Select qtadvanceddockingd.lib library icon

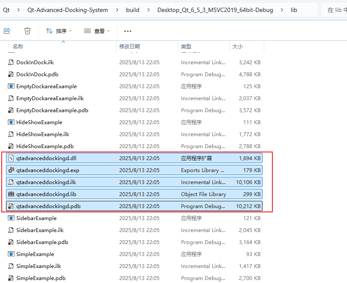[x=11, y=194]
